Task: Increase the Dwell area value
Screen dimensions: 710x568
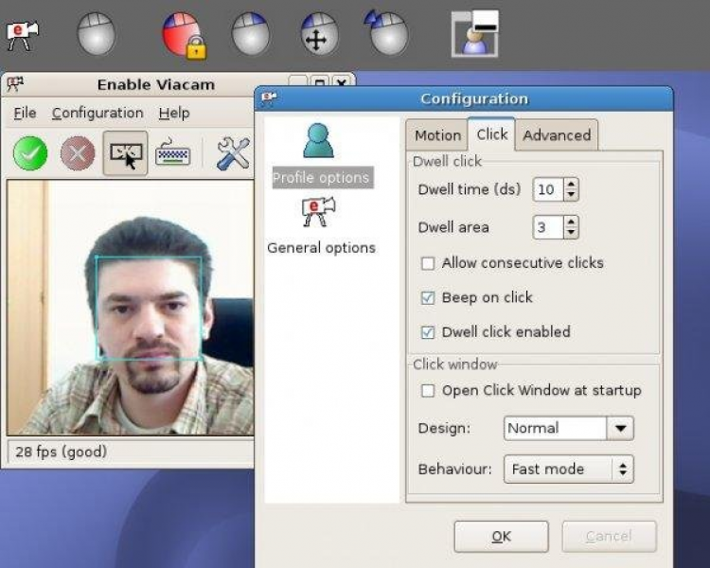Action: [572, 222]
